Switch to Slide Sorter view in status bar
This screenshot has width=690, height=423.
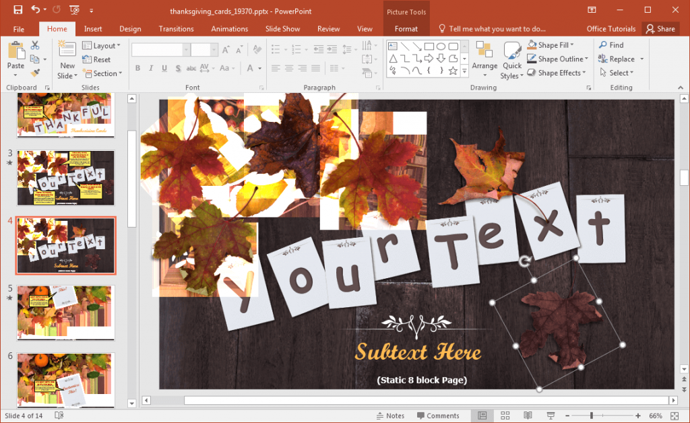point(505,415)
